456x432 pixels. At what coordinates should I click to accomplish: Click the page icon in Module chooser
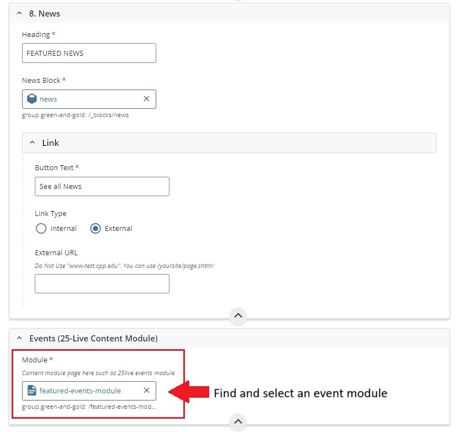(32, 391)
